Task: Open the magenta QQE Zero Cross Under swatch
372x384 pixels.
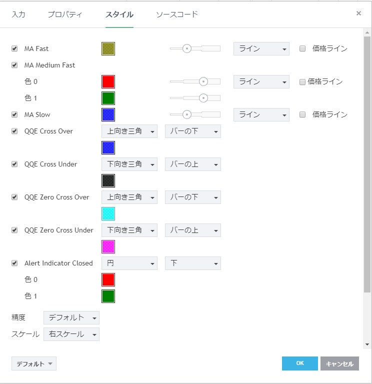Action: point(108,246)
